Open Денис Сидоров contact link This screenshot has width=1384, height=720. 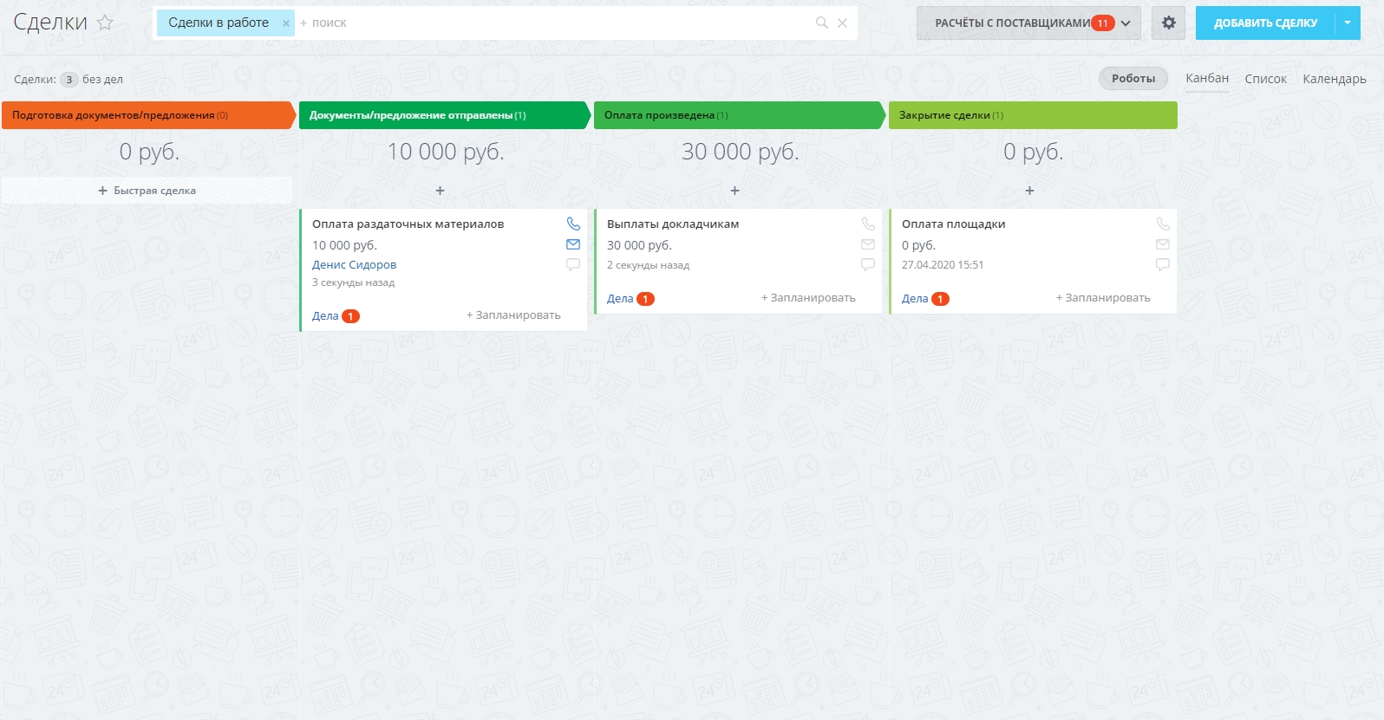coord(354,265)
